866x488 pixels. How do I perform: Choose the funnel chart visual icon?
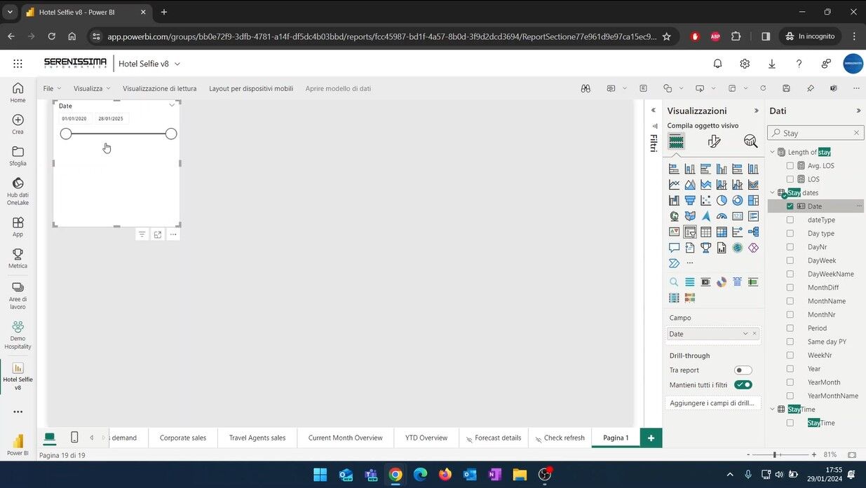click(x=690, y=200)
